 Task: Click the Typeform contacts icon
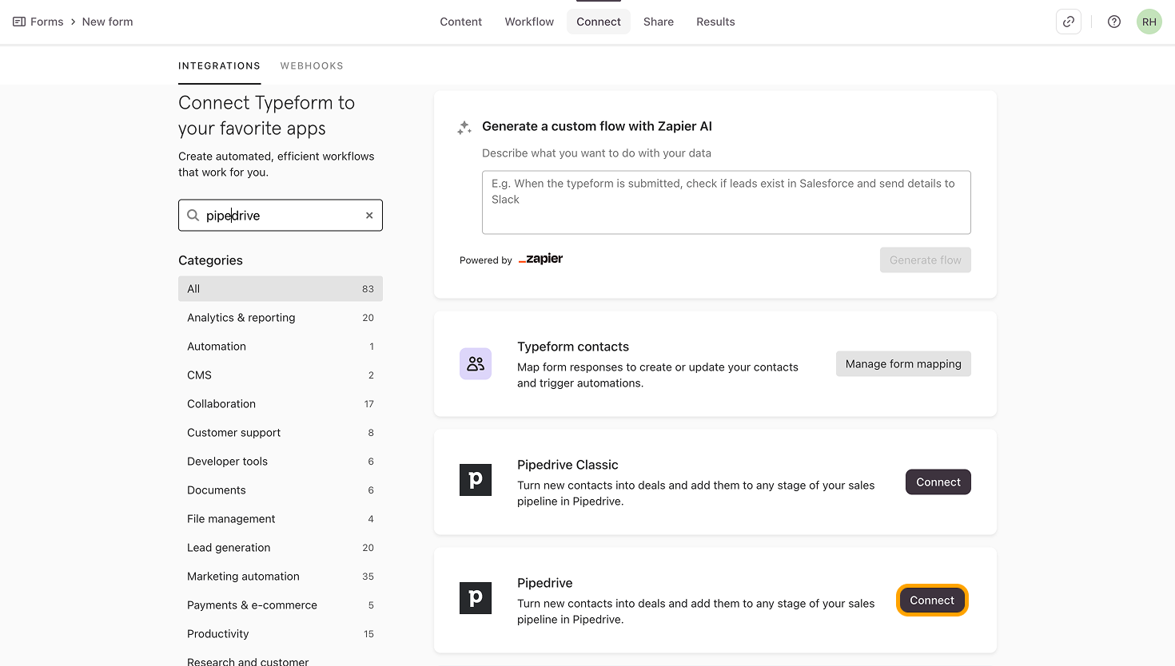[476, 364]
